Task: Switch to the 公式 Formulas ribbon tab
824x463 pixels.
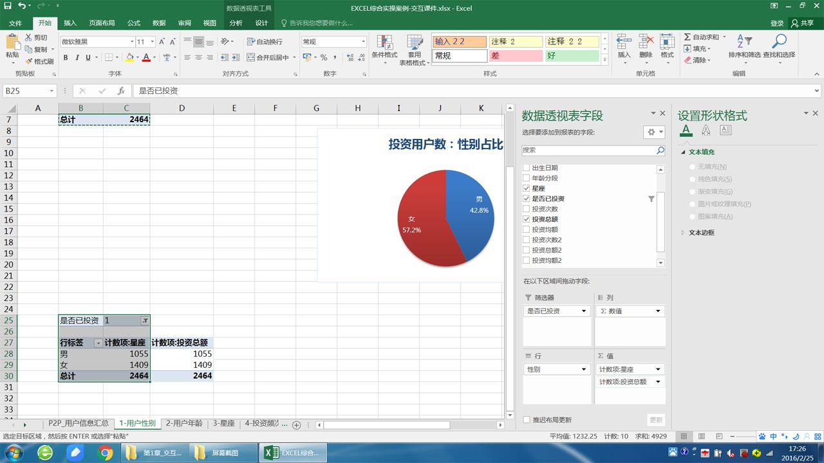Action: pos(134,23)
